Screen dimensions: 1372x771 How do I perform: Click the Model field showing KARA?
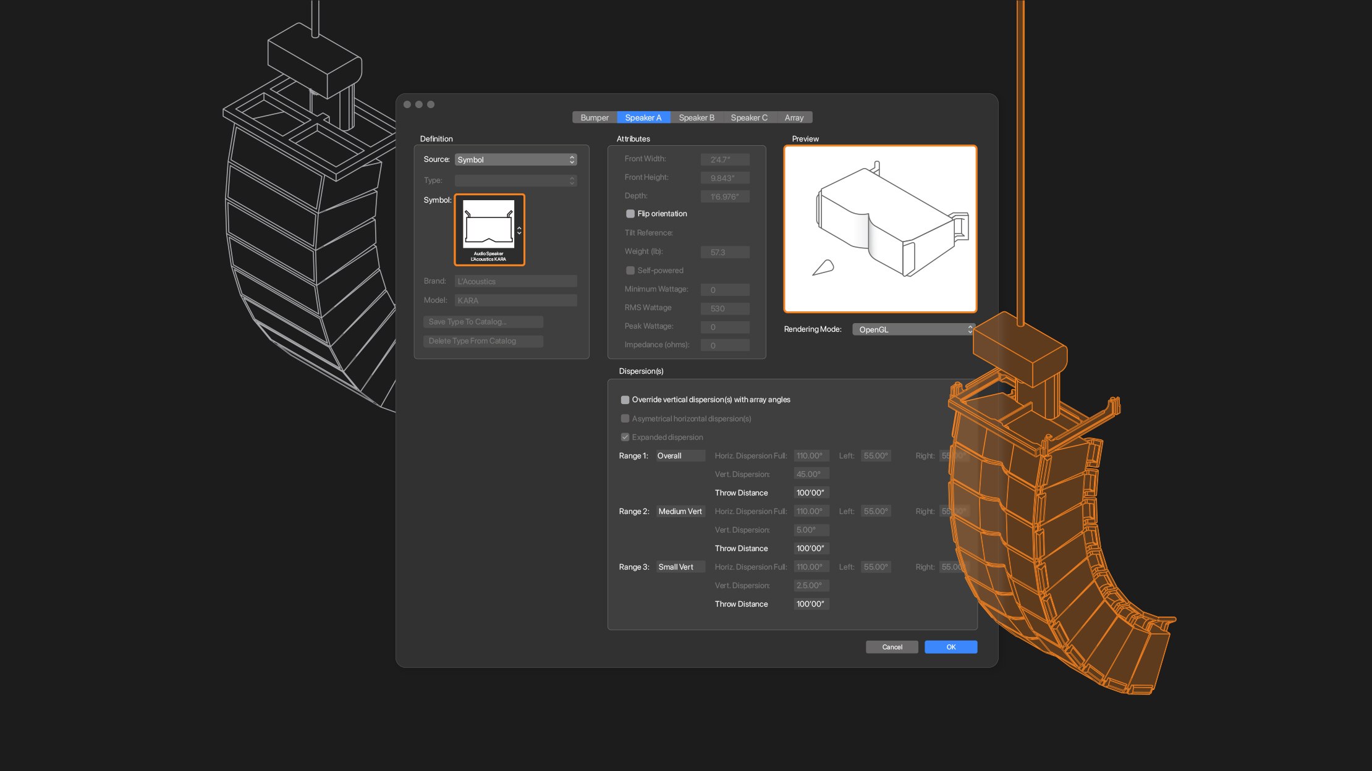tap(515, 300)
